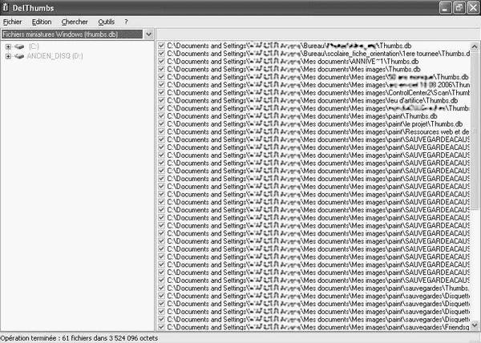Click the DelThumbs title bar icon
This screenshot has height=343, width=481.
tap(6, 8)
